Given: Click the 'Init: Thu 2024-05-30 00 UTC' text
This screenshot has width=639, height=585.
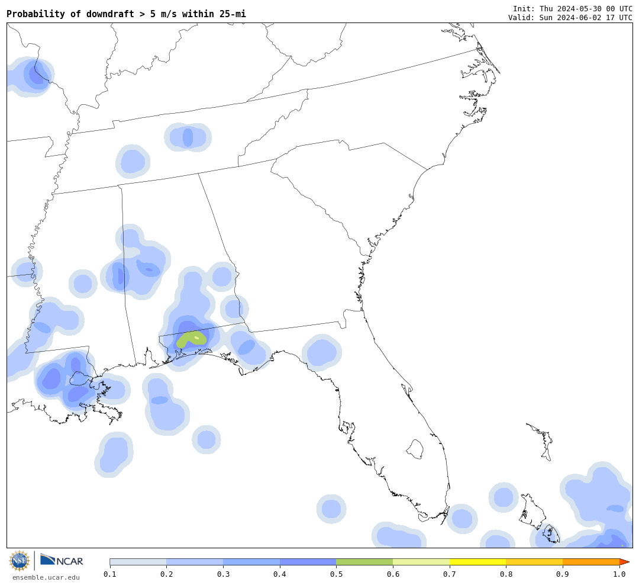Looking at the screenshot, I should (573, 8).
